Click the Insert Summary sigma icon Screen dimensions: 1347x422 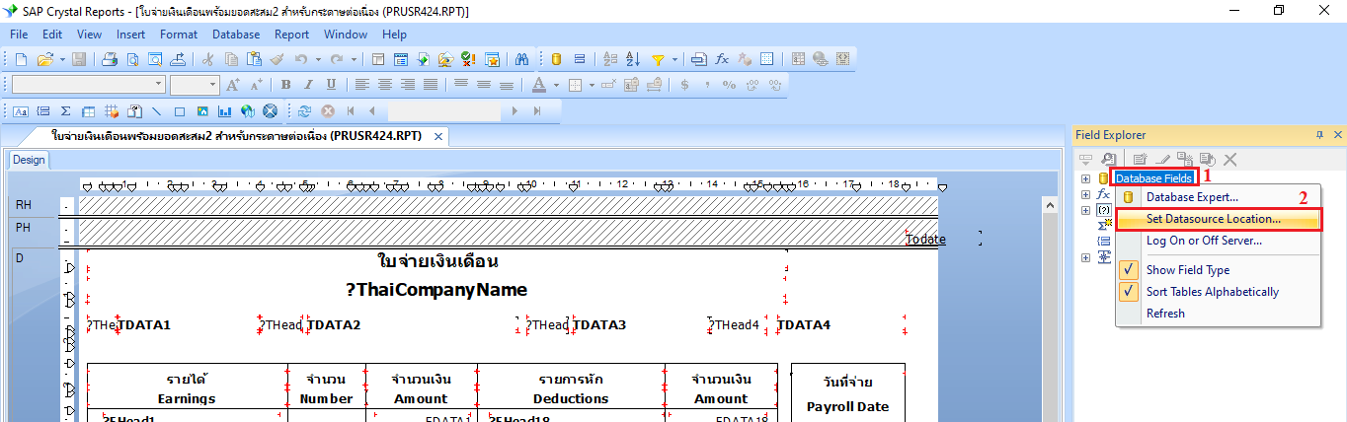point(66,111)
